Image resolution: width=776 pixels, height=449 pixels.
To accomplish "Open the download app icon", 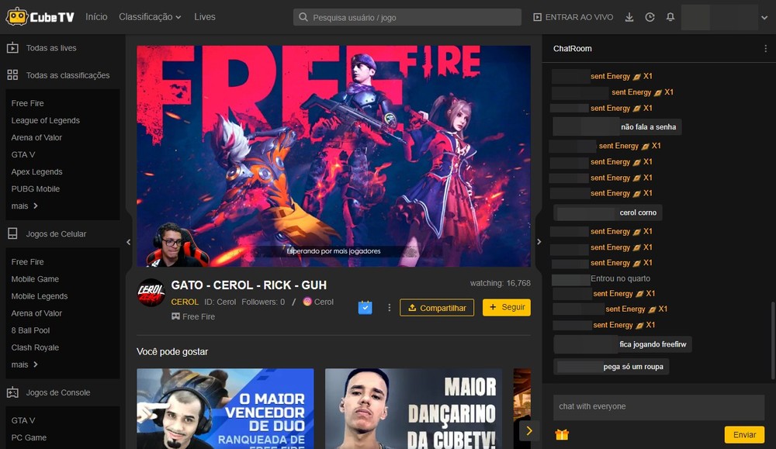I will [x=629, y=16].
